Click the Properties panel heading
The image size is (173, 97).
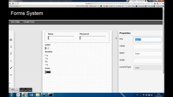[x=125, y=33]
